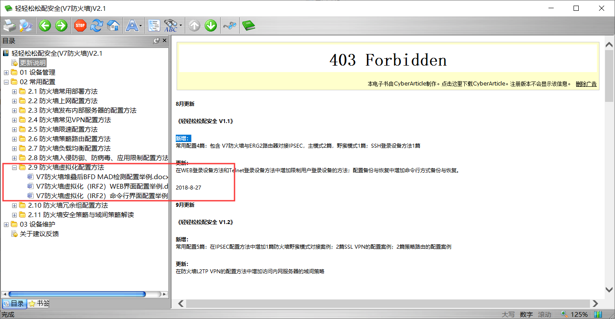The width and height of the screenshot is (615, 319).
Task: Select the 03 设备维护 folder label
Action: click(x=38, y=224)
